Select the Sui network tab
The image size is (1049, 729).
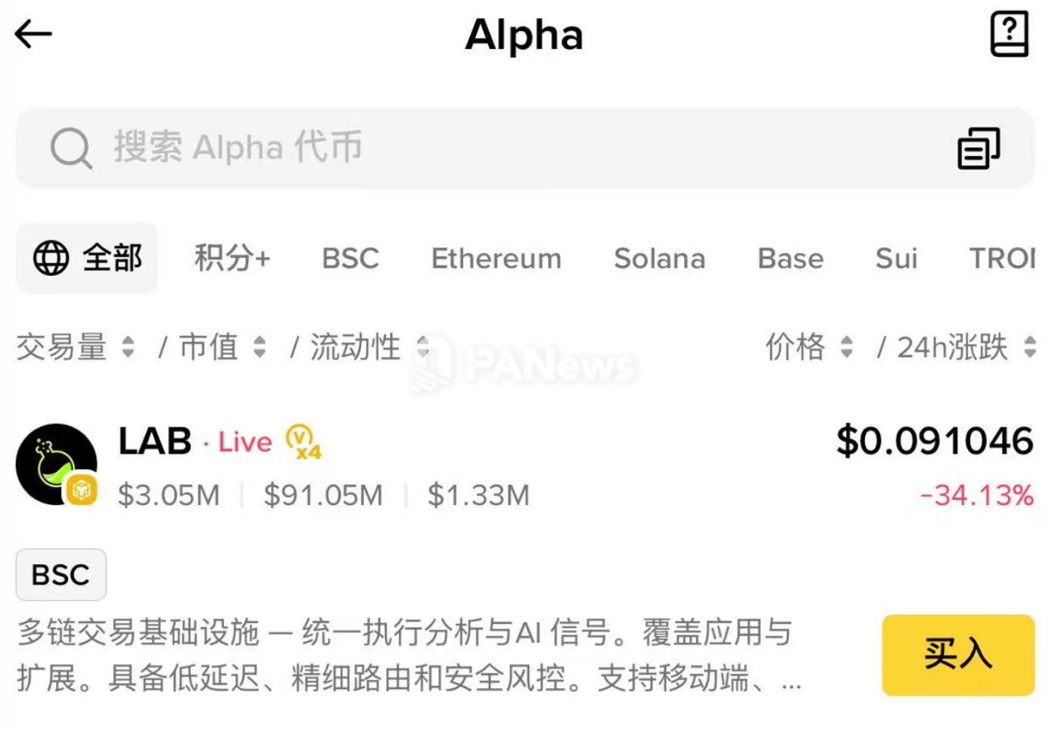[x=896, y=259]
